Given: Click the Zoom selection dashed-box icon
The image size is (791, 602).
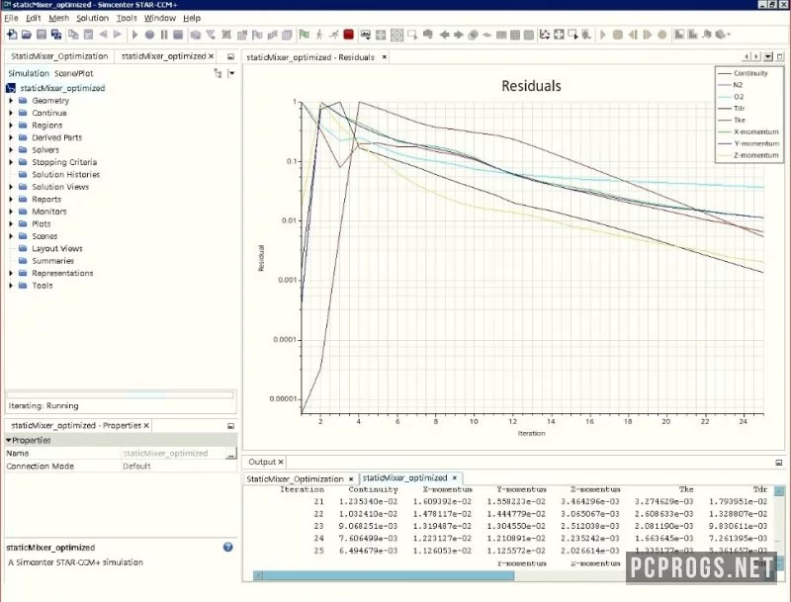Looking at the screenshot, I should 572,35.
